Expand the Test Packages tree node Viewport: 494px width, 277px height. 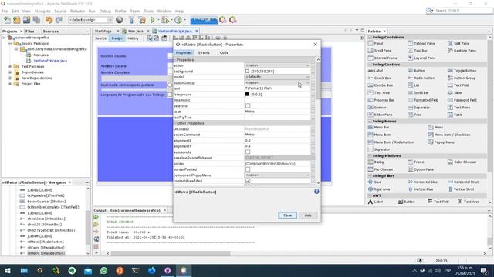click(10, 67)
